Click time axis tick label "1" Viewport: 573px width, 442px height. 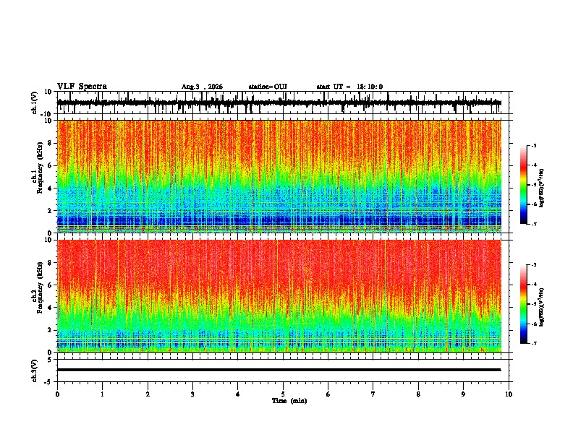click(x=102, y=394)
